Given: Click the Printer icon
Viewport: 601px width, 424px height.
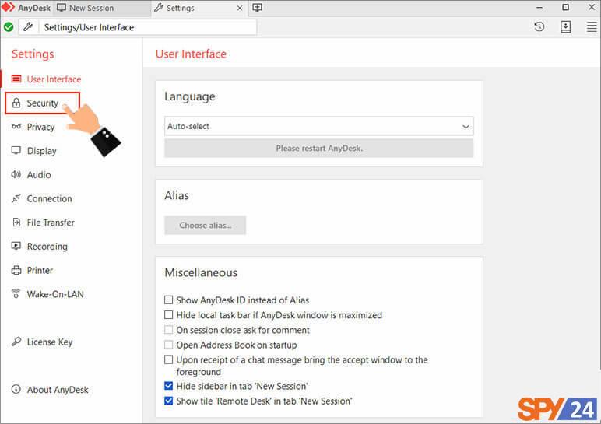Looking at the screenshot, I should [16, 270].
